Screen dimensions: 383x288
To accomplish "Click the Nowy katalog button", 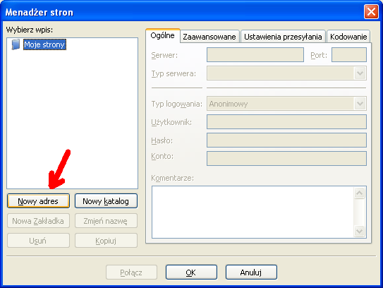I will coord(106,201).
